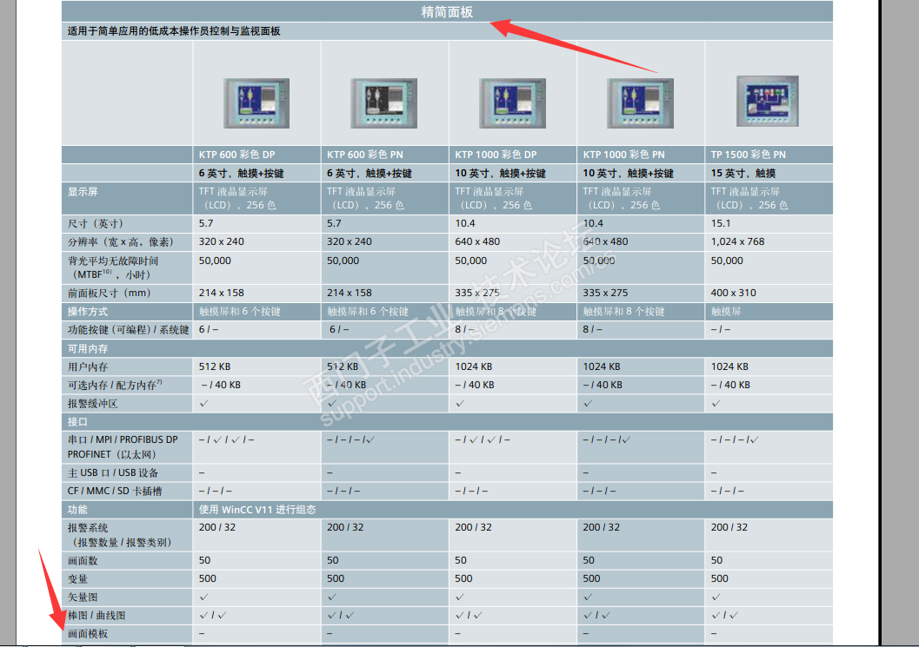Click the 接口 section header
Screen dimensions: 919x647
tap(77, 421)
